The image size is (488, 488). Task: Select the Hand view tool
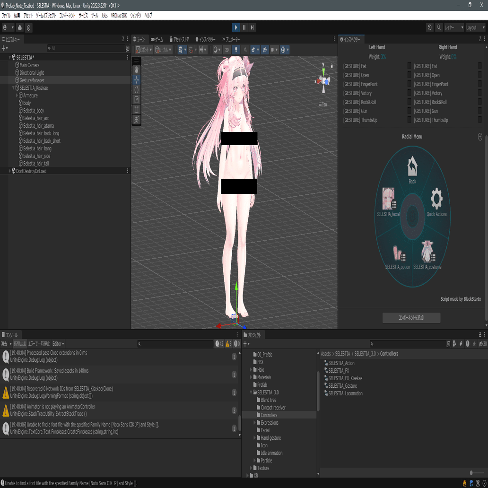pos(136,70)
